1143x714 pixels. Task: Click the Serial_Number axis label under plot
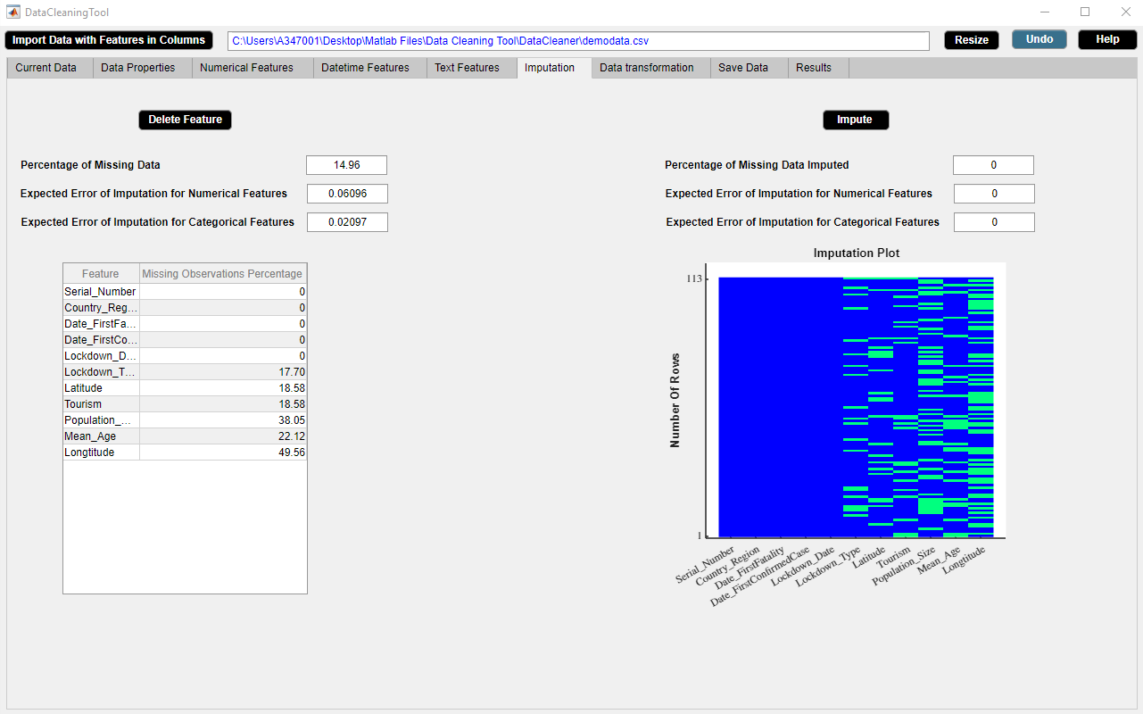[x=705, y=564]
